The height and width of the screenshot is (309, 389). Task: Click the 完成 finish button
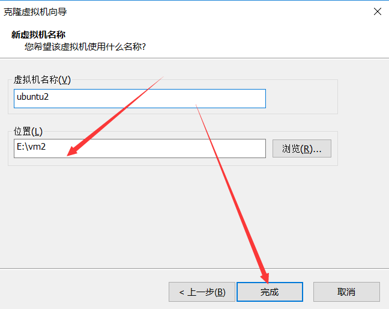(270, 292)
